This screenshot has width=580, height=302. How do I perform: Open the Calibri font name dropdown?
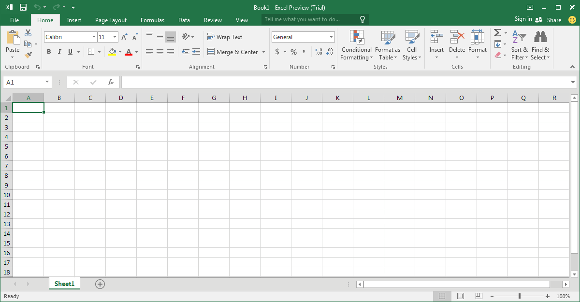(94, 37)
